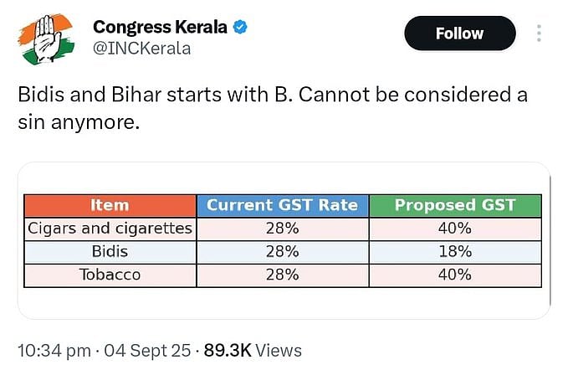Open Congress Kerala profile avatar
Viewport: 568px width, 365px height.
[x=46, y=39]
